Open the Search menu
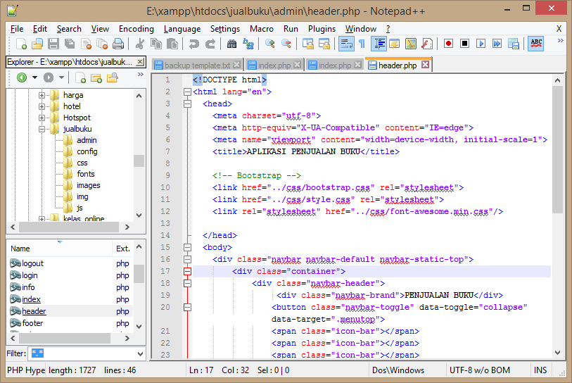 pos(69,29)
